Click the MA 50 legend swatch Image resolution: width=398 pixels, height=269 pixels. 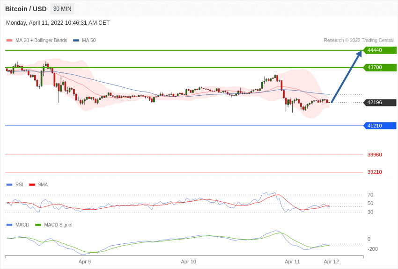(76, 41)
